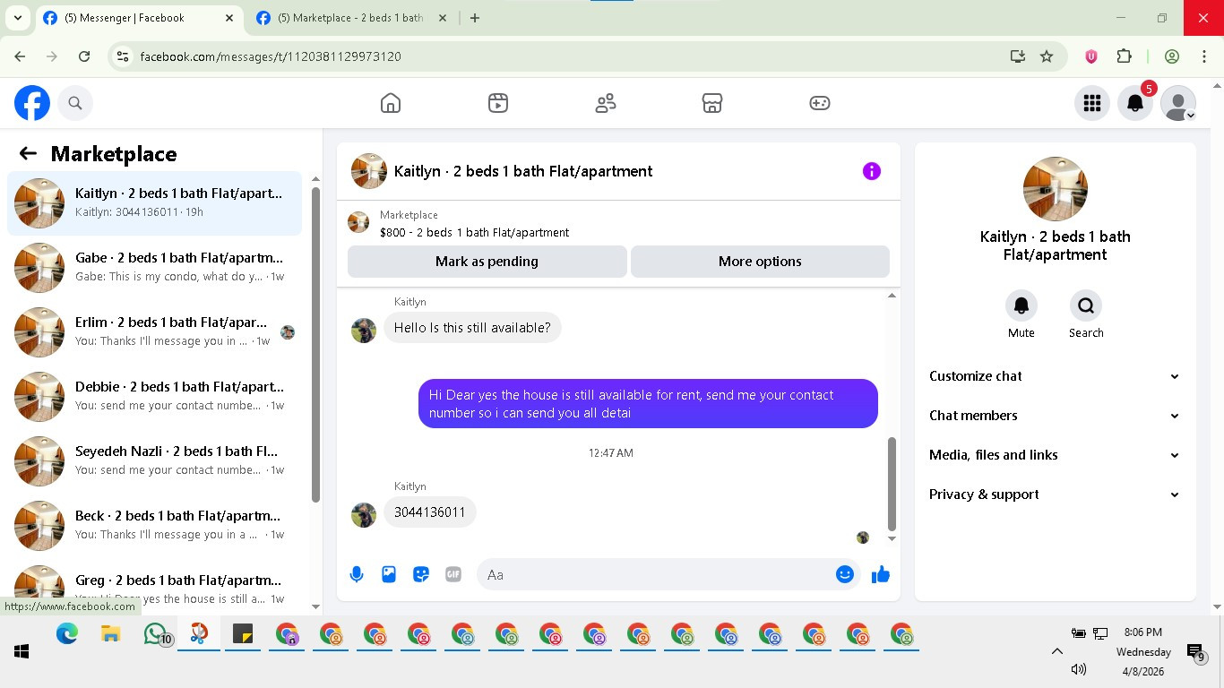Switch to Marketplace - 2 beds browser tab
The width and height of the screenshot is (1224, 688).
click(350, 18)
